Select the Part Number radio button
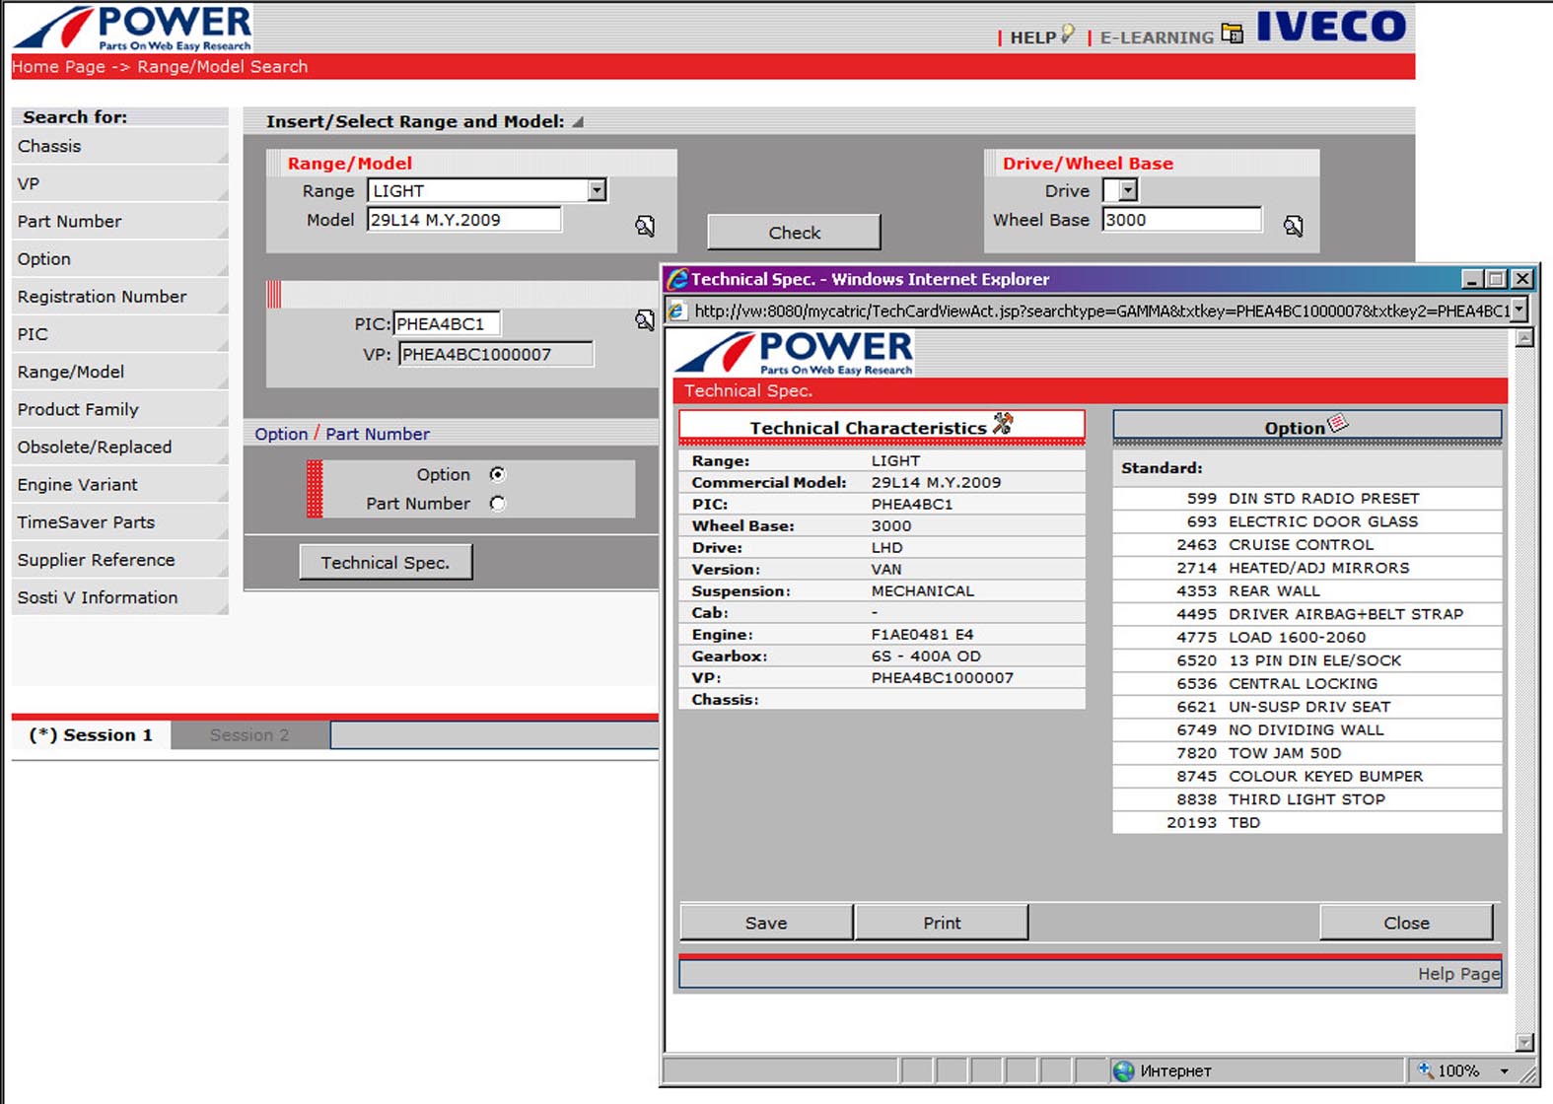Viewport: 1553px width, 1104px height. (498, 504)
